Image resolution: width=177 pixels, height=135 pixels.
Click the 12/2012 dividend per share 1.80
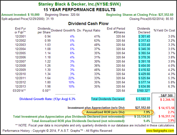pos(48,82)
